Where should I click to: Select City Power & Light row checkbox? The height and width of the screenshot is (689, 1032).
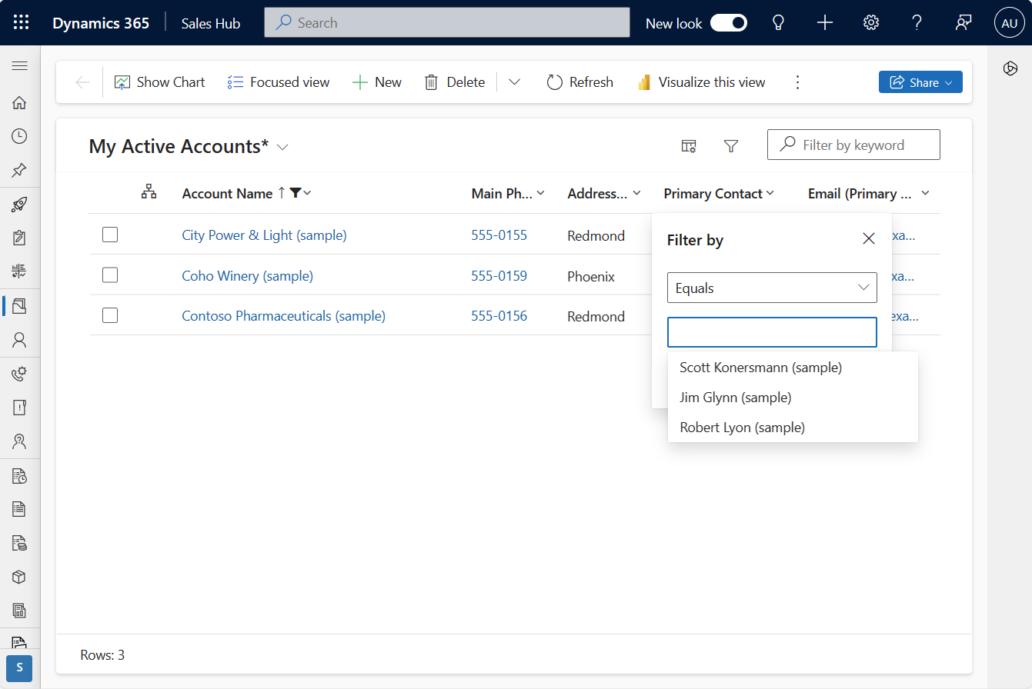tap(110, 235)
